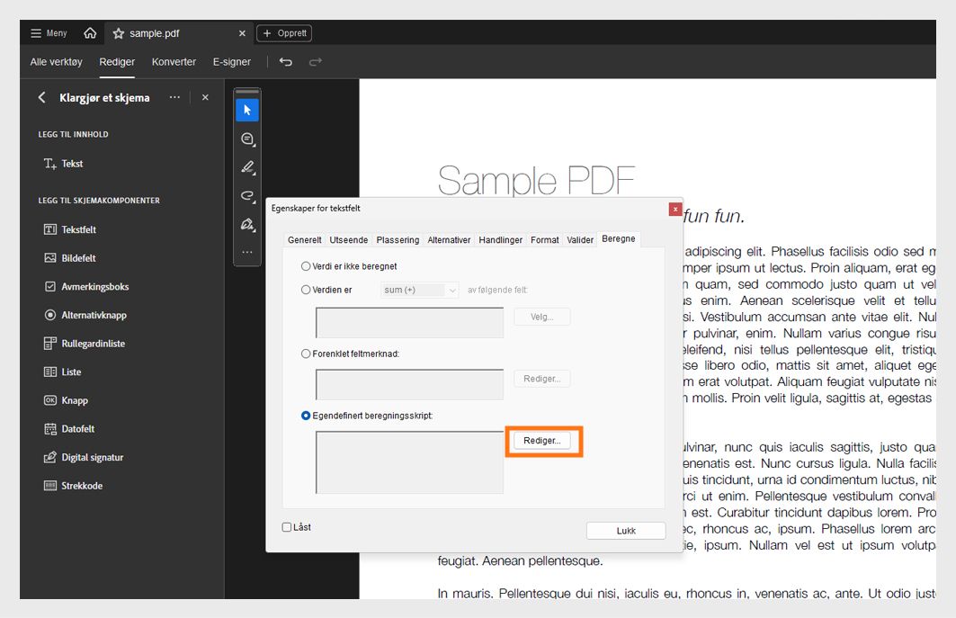Collapse the Klargjør et skjema panel
Image resolution: width=956 pixels, height=618 pixels.
(x=42, y=97)
